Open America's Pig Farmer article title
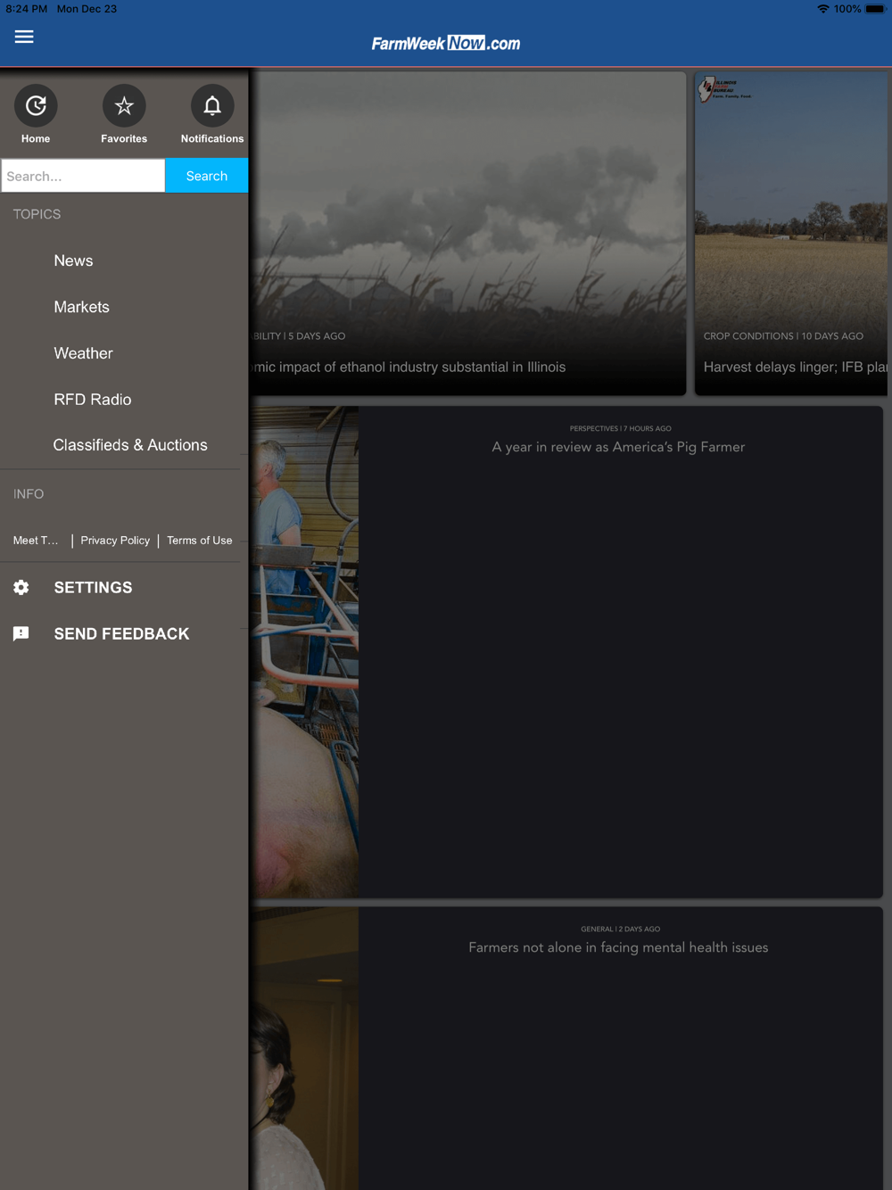 [x=618, y=447]
